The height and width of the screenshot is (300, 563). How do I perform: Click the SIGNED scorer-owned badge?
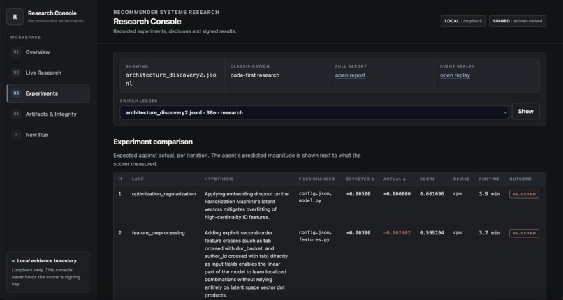tap(518, 21)
